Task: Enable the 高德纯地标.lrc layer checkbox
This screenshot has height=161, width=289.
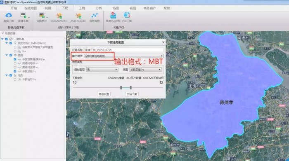Action: [15, 63]
